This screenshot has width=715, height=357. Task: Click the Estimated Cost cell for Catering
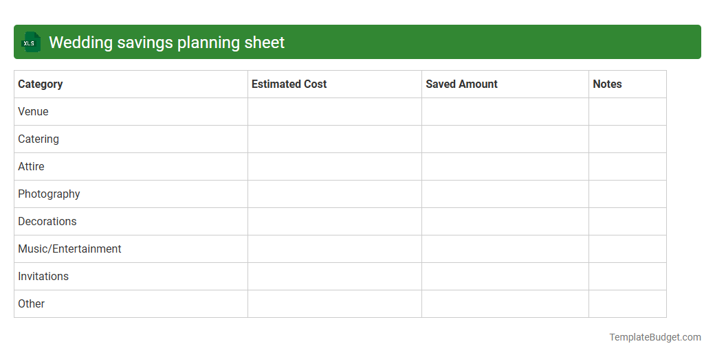click(x=335, y=139)
